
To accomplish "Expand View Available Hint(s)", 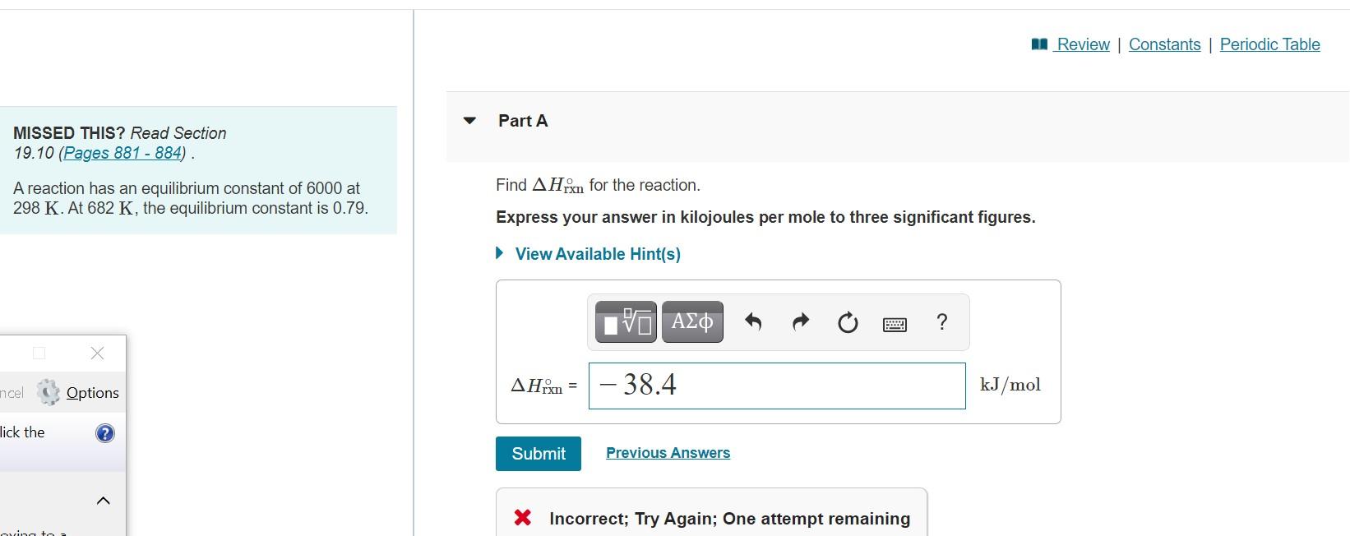I will [597, 253].
